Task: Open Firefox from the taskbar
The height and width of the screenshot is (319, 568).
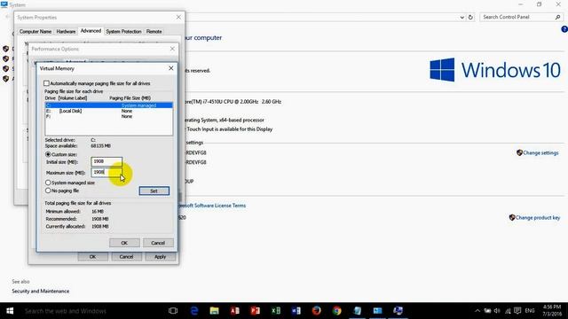Action: point(316,311)
